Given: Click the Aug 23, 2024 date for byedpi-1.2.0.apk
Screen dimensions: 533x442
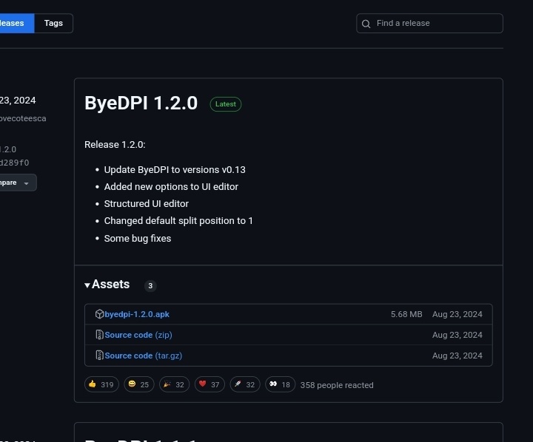Looking at the screenshot, I should coord(457,314).
